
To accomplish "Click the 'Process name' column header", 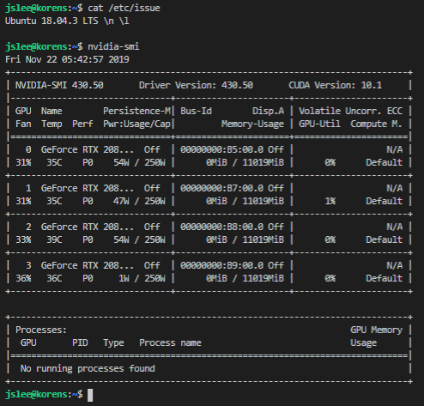I will pos(170,342).
